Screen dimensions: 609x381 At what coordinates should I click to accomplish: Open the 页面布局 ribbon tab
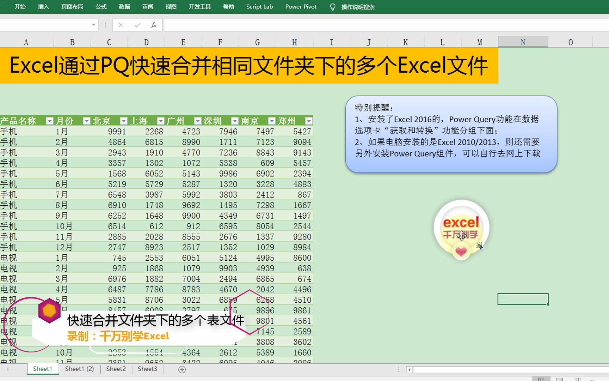pos(72,7)
